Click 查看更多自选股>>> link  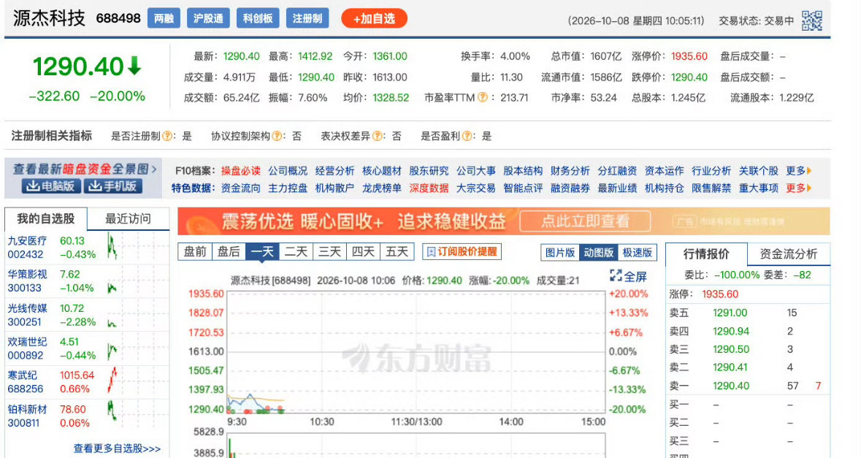[117, 449]
